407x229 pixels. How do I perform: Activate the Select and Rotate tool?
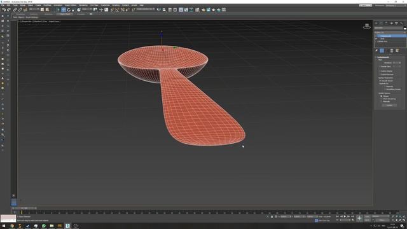coord(69,10)
